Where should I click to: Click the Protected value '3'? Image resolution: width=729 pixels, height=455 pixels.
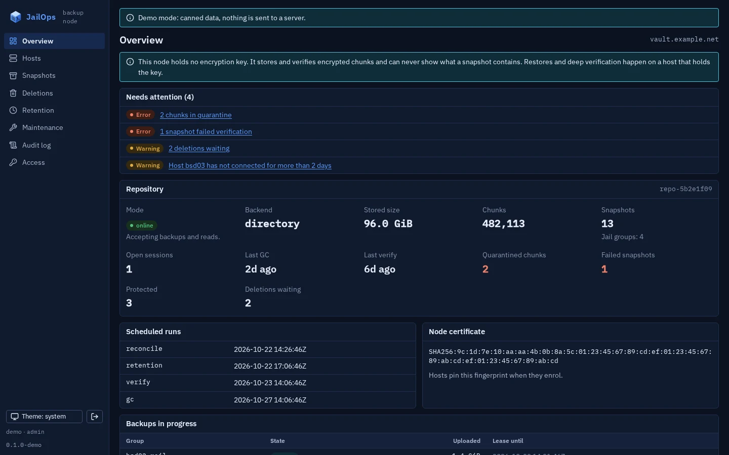129,303
